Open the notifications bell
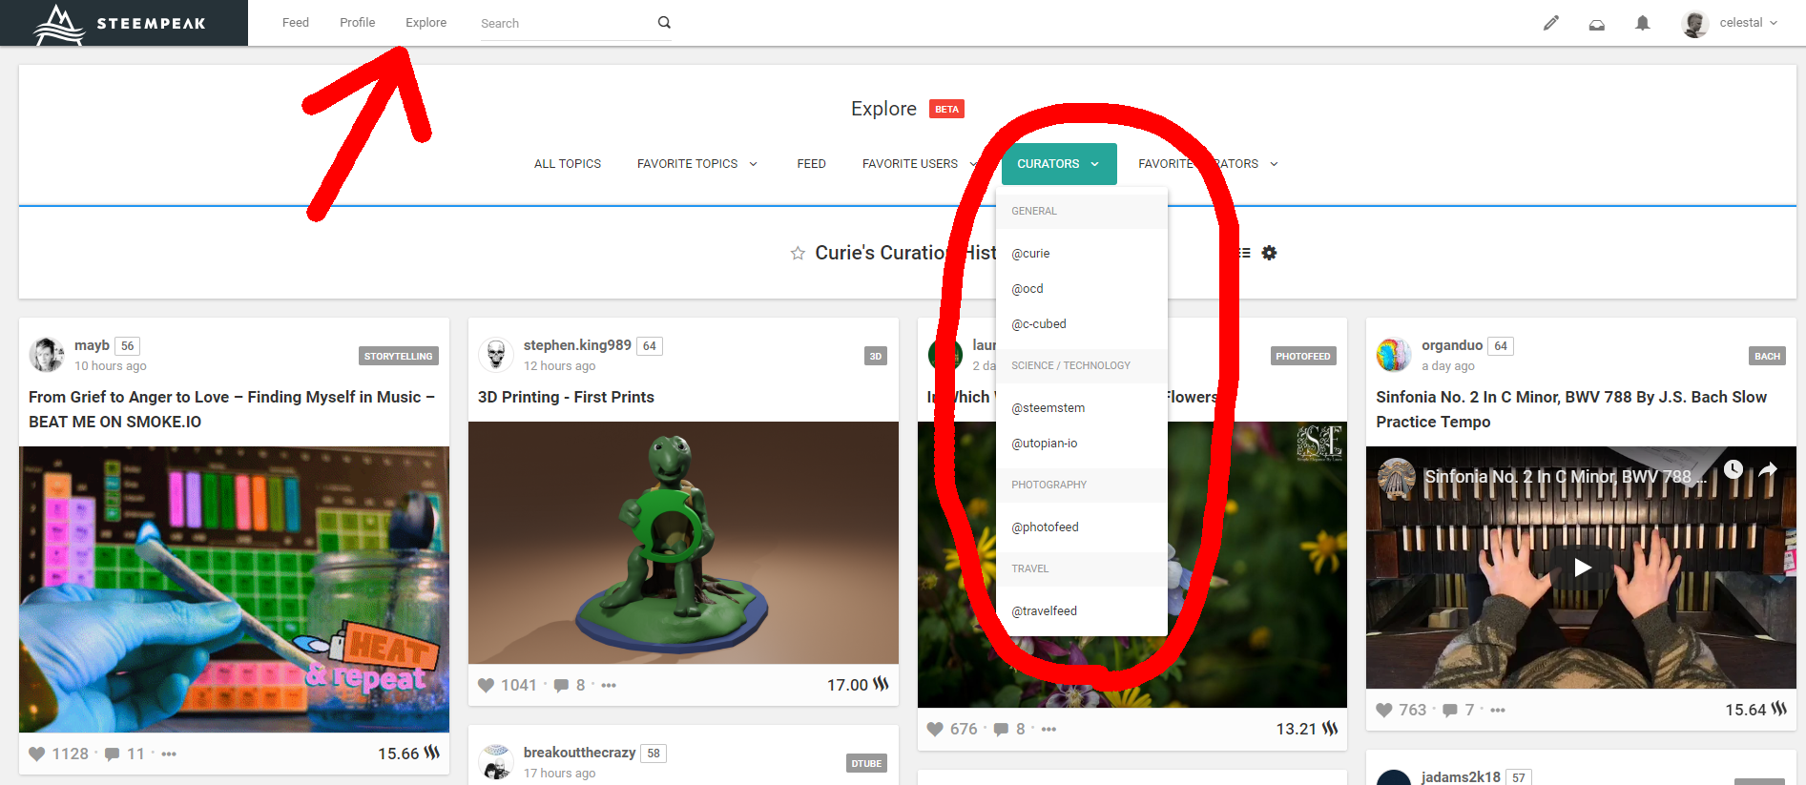 1642,23
